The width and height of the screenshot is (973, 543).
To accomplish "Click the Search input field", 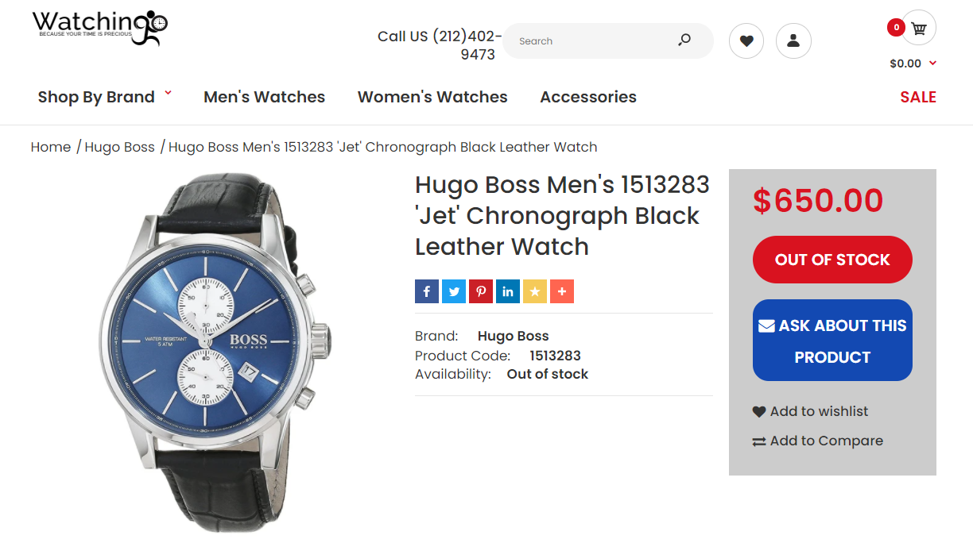I will point(592,40).
